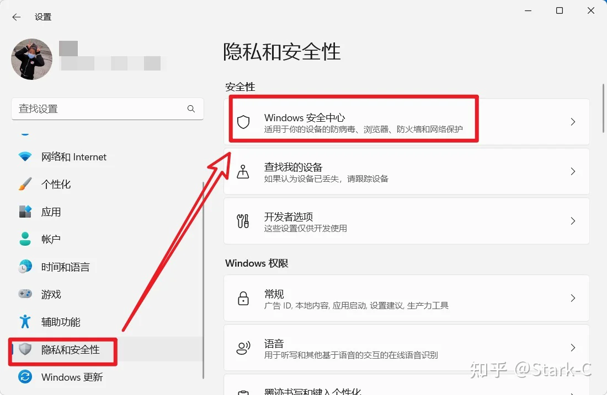This screenshot has width=607, height=395.
Task: Click the Wi-Fi icon for 网络和 Internet
Action: (x=25, y=157)
